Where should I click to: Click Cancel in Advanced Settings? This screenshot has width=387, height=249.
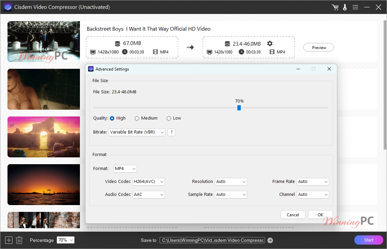point(293,215)
